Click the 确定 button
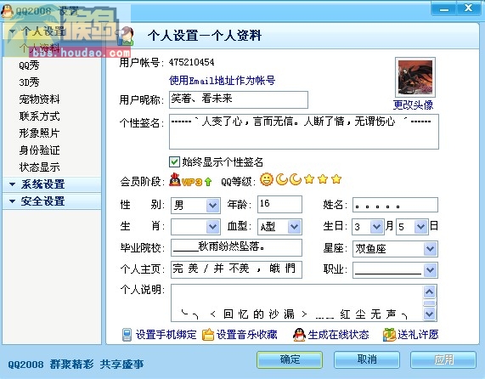The width and height of the screenshot is (485, 379). pyautogui.click(x=290, y=359)
